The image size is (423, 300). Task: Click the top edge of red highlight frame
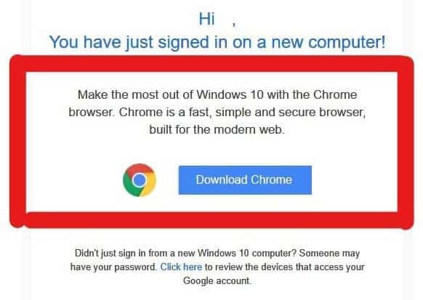[211, 64]
